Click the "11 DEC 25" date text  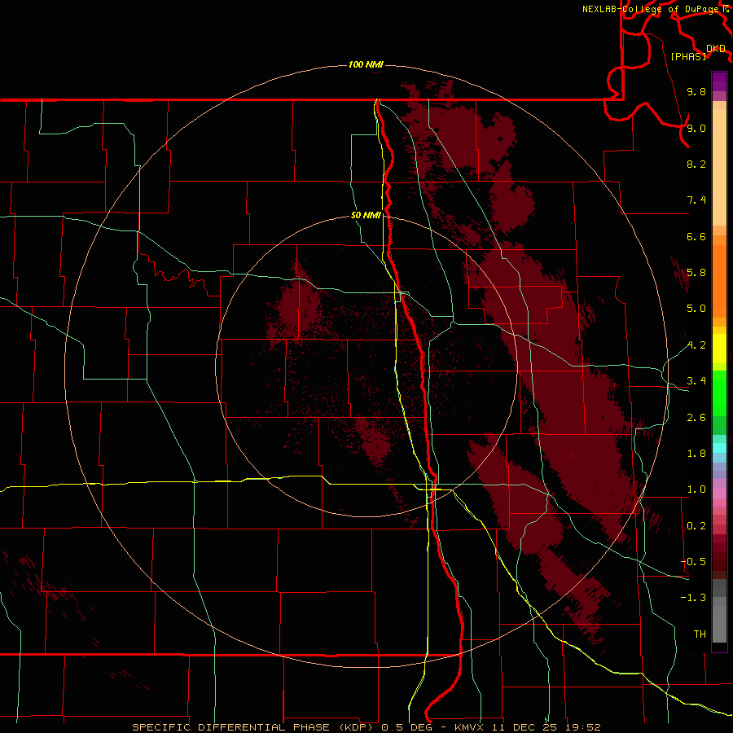(x=524, y=727)
